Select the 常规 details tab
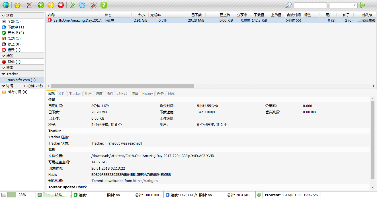 [51, 93]
